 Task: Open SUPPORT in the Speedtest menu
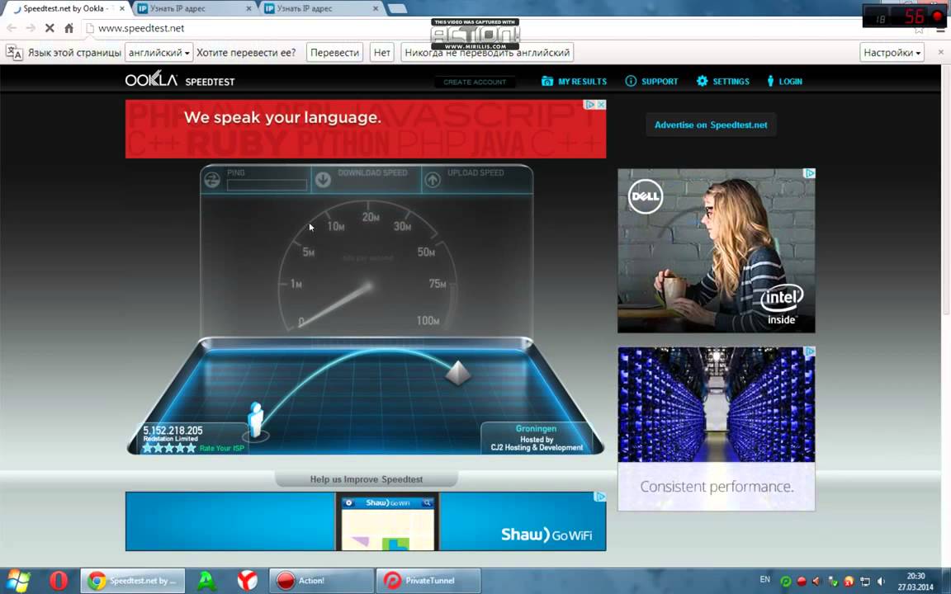651,81
